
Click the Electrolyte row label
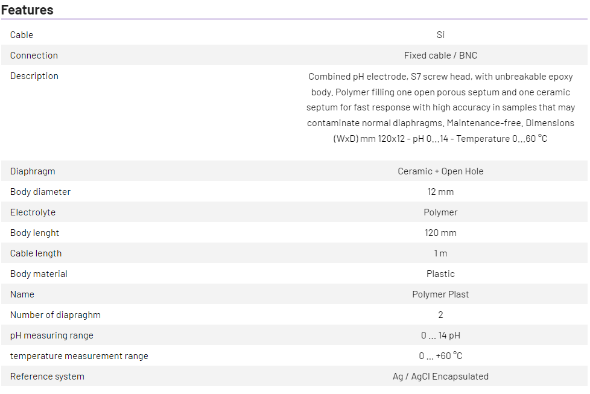click(33, 212)
